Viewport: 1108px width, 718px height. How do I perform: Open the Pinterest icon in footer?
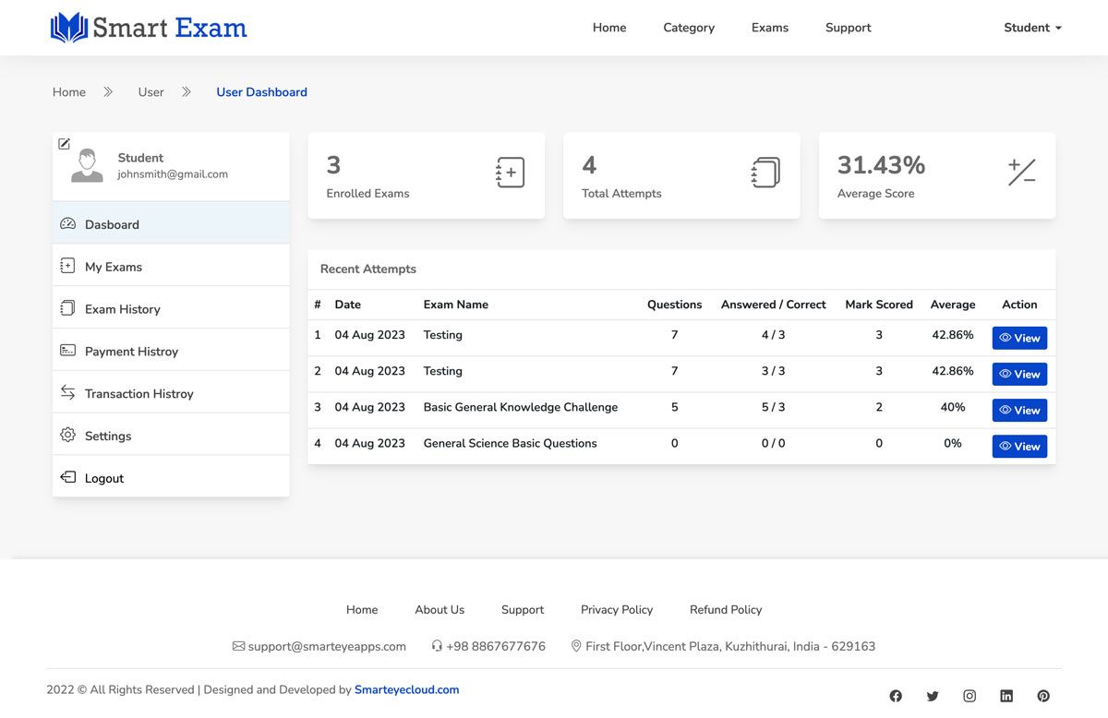point(1043,696)
